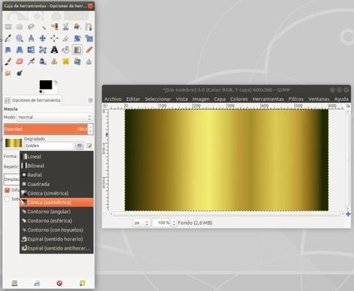Select the Color Picker tool
Screen dimensions: 354x291
click(x=8, y=38)
